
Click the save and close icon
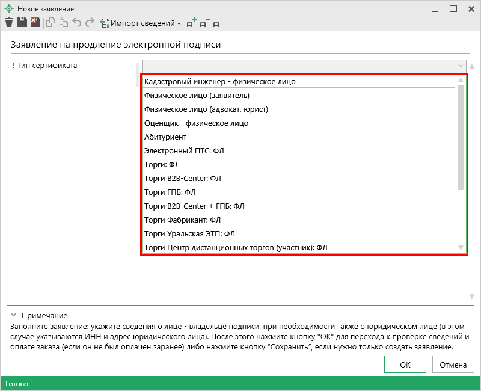35,23
